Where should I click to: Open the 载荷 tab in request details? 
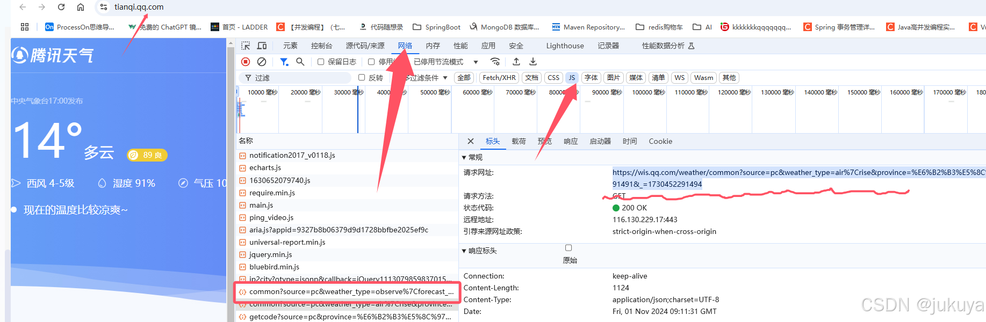pos(519,141)
